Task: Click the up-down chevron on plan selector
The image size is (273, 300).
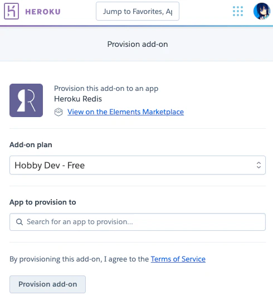Action: 259,165
